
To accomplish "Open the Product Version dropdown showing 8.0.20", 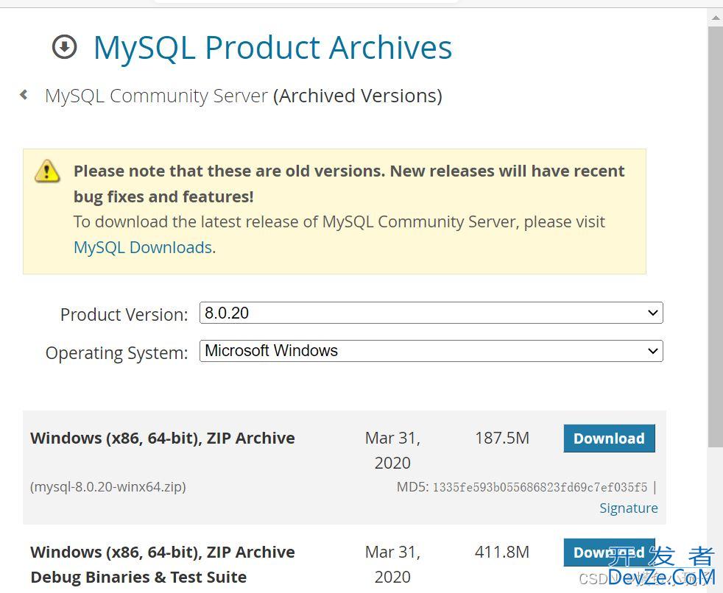I will point(431,313).
